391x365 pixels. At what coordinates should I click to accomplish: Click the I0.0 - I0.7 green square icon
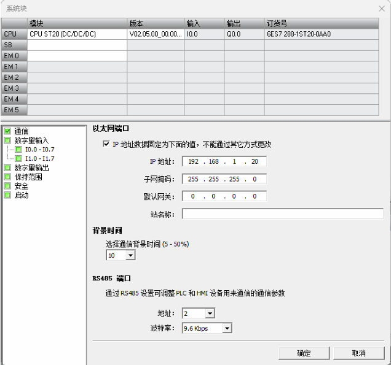point(18,149)
